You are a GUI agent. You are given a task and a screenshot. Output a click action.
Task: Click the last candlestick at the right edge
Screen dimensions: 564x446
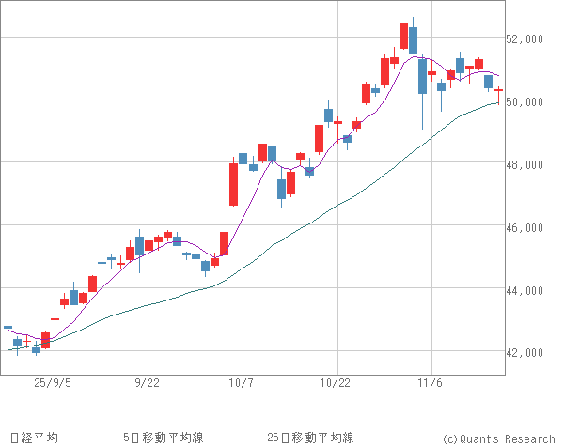[498, 91]
